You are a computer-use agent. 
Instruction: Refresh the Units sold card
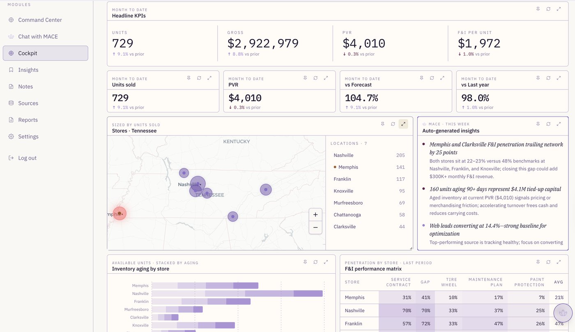pos(199,78)
